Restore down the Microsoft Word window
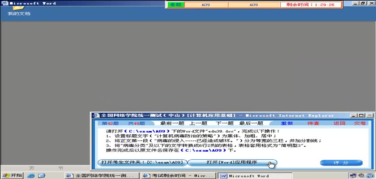 point(363,3)
